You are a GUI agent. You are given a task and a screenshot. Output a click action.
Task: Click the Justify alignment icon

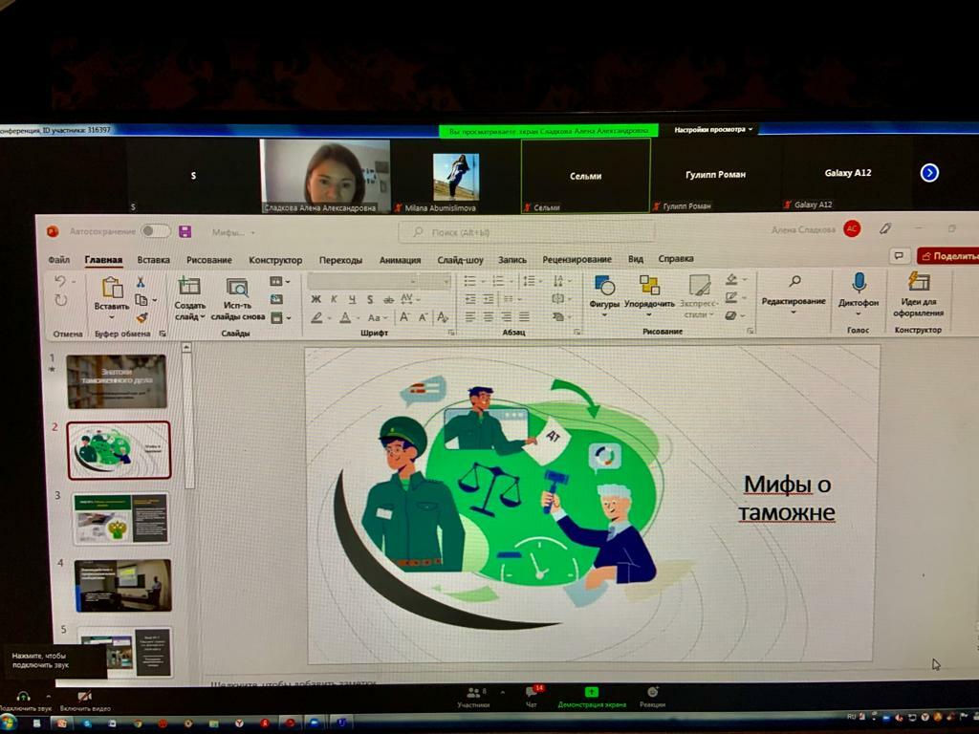(x=525, y=316)
